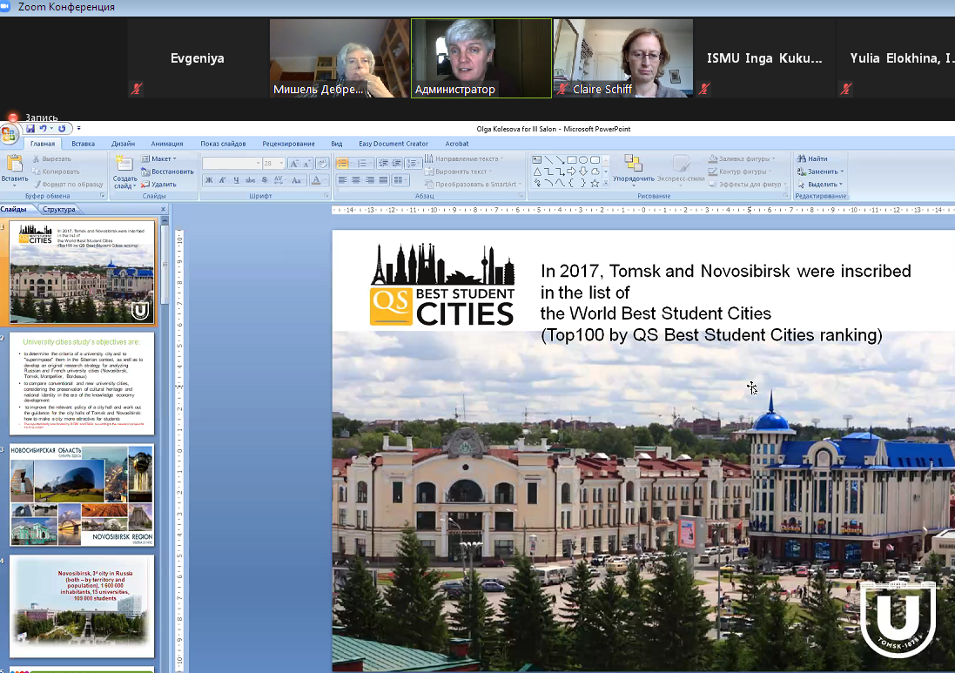Select slide 4 Novosibirsk thumbnail
The width and height of the screenshot is (955, 673).
pos(82,606)
